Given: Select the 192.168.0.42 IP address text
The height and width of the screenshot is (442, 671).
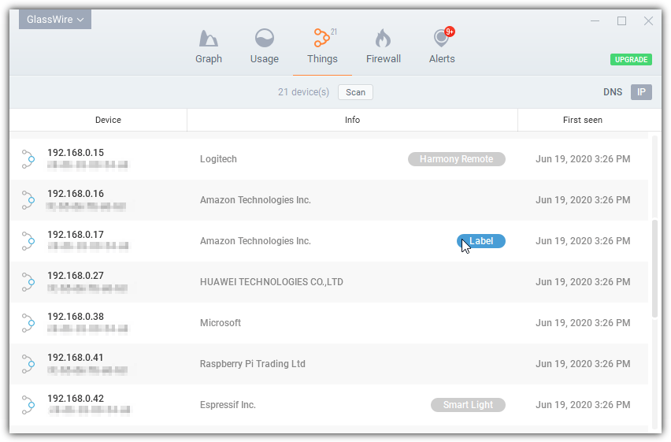Looking at the screenshot, I should tap(76, 399).
